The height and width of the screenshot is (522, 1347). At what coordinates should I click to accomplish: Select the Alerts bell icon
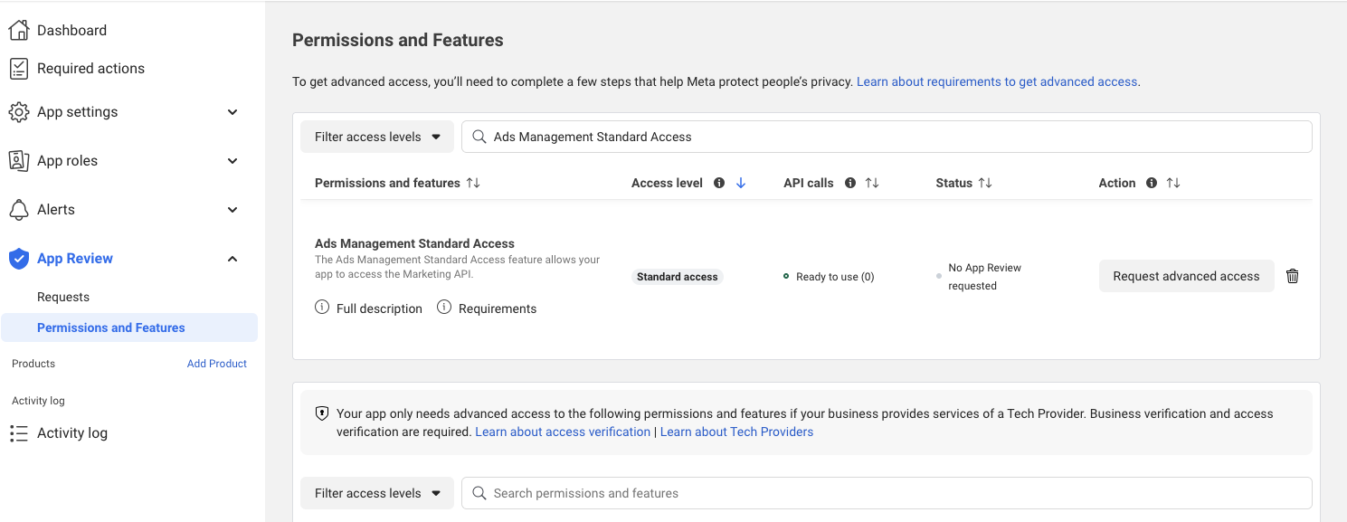tap(19, 209)
